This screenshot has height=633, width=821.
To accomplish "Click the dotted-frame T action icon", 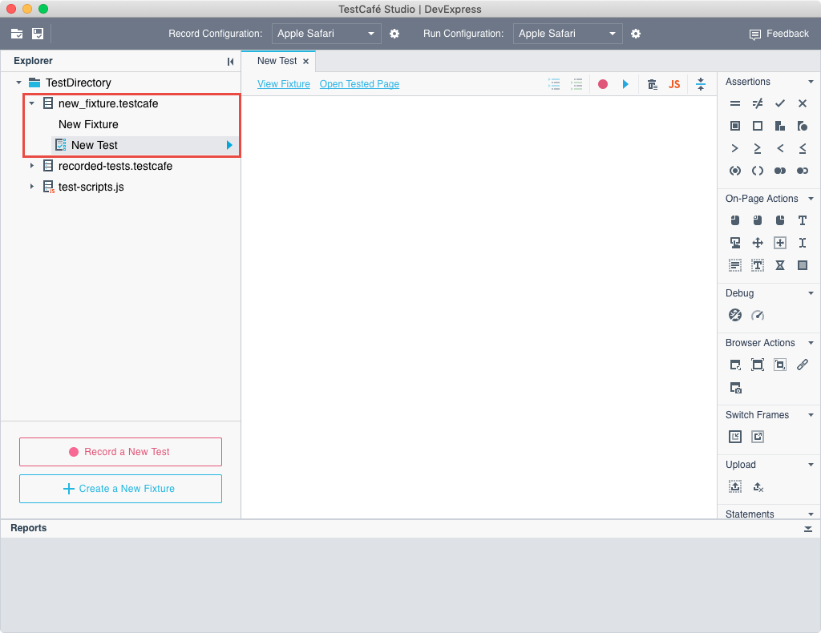I will [758, 265].
